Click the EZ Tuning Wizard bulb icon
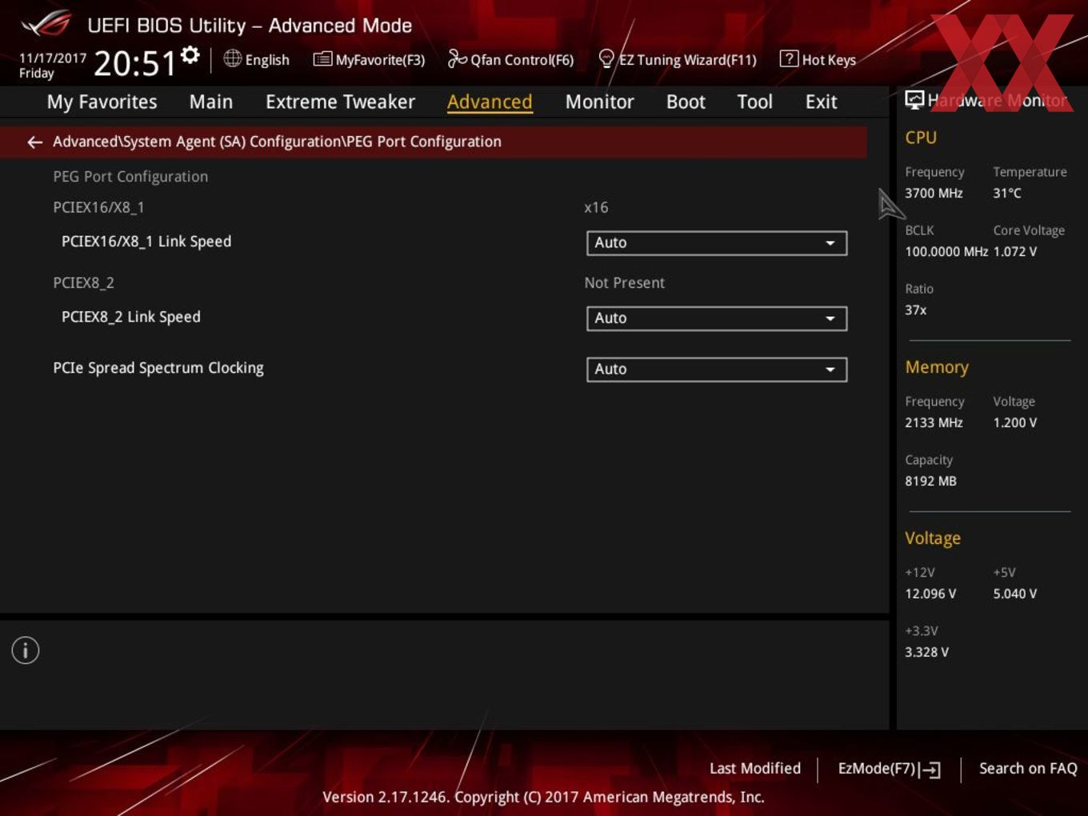 tap(606, 58)
